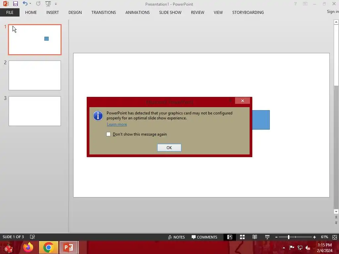Screen dimensions: 339x254
Task: Open the STORYBOARDING tab
Action: [x=248, y=13]
